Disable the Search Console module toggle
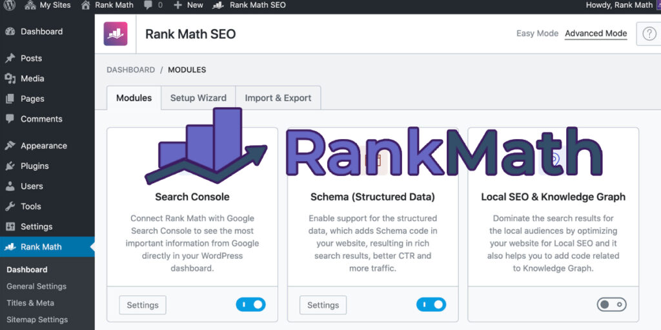This screenshot has width=661, height=330. click(251, 305)
